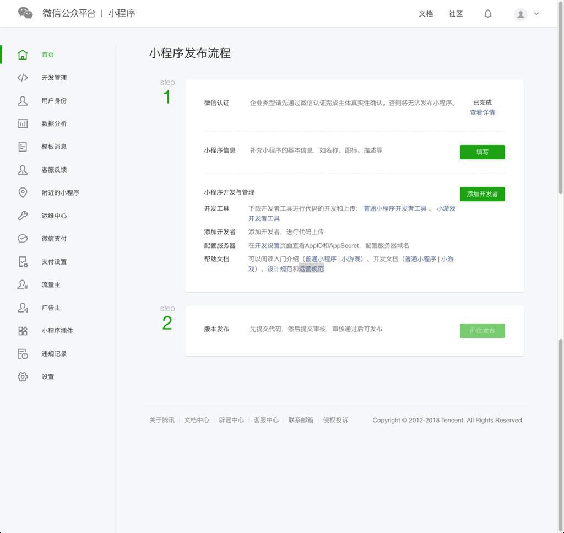
Task: Open 违规记录 in the sidebar
Action: (x=54, y=354)
